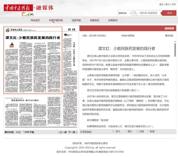Click the 注册 register link
The image size is (178, 157).
coord(174,4)
